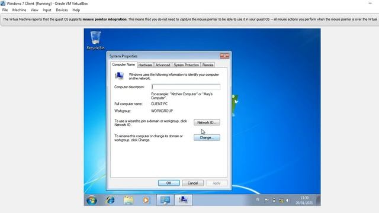Image resolution: width=379 pixels, height=213 pixels.
Task: Open the VirtualBox Machine menu
Action: point(19,10)
